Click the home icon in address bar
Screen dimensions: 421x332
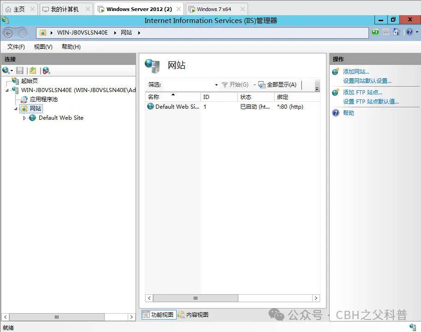tap(396, 32)
